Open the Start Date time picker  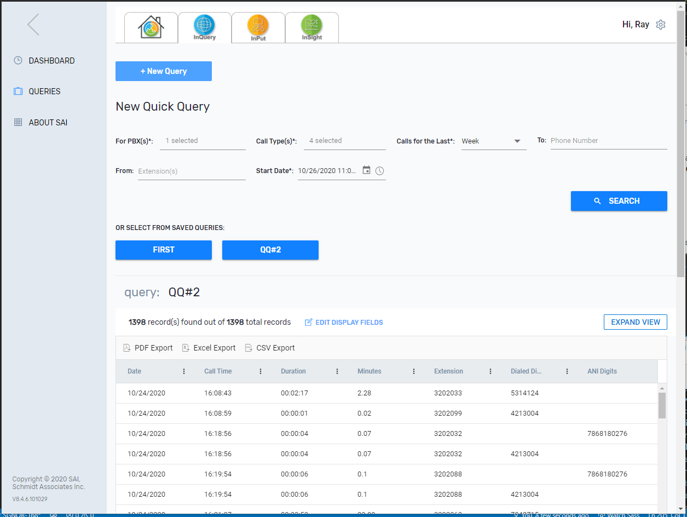pyautogui.click(x=380, y=171)
